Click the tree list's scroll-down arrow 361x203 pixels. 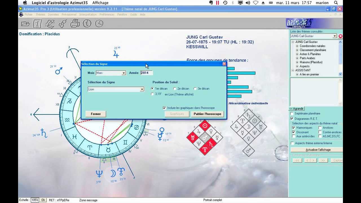[340, 74]
